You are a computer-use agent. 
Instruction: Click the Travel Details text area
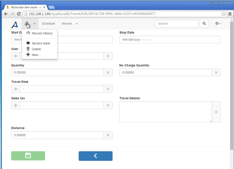(x=166, y=112)
